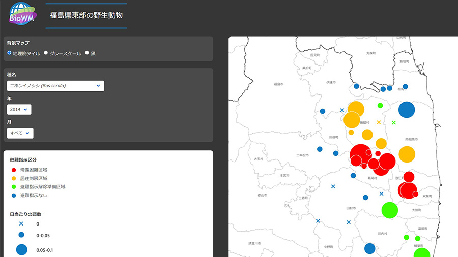The width and height of the screenshot is (458, 257).
Task: Click the green X marker on the map
Action: point(393,123)
